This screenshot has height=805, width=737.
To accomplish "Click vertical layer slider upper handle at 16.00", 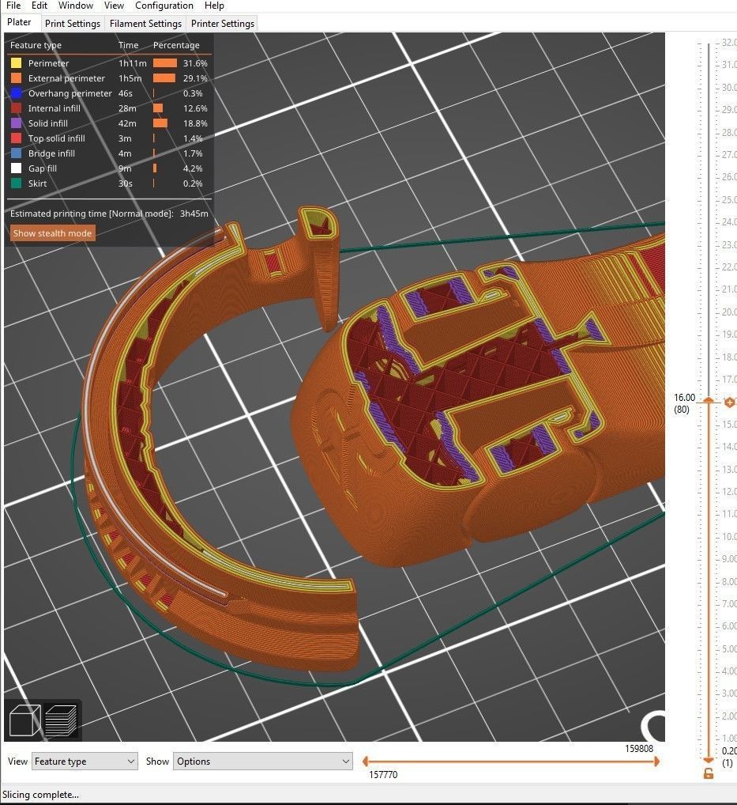I will tap(709, 400).
